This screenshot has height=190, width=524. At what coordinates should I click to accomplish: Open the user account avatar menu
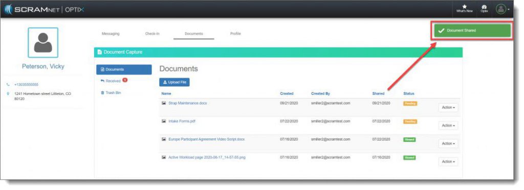tap(503, 9)
